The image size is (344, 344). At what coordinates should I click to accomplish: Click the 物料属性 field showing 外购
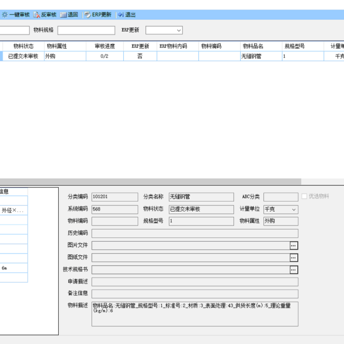(281, 221)
